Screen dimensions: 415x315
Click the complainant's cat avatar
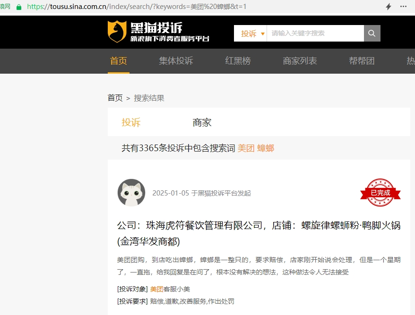[131, 193]
